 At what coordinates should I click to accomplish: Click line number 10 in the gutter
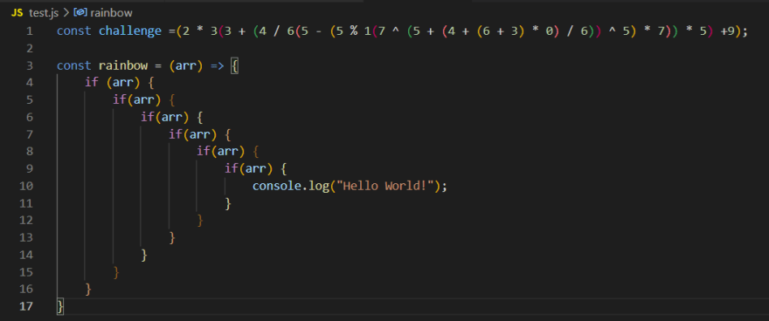click(26, 186)
